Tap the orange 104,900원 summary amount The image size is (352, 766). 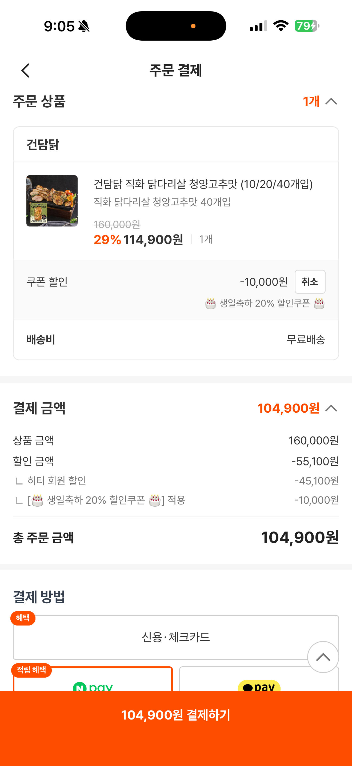click(289, 408)
